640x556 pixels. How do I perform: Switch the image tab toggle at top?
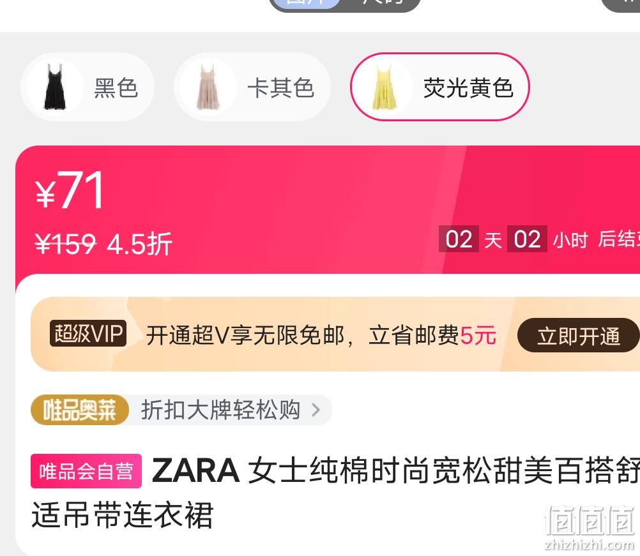click(x=345, y=4)
